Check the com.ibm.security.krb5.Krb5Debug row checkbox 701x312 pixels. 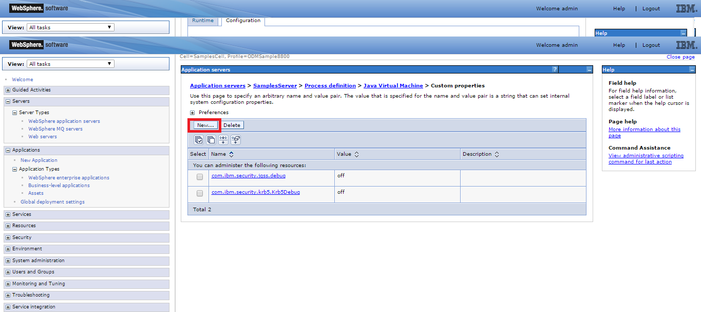199,193
